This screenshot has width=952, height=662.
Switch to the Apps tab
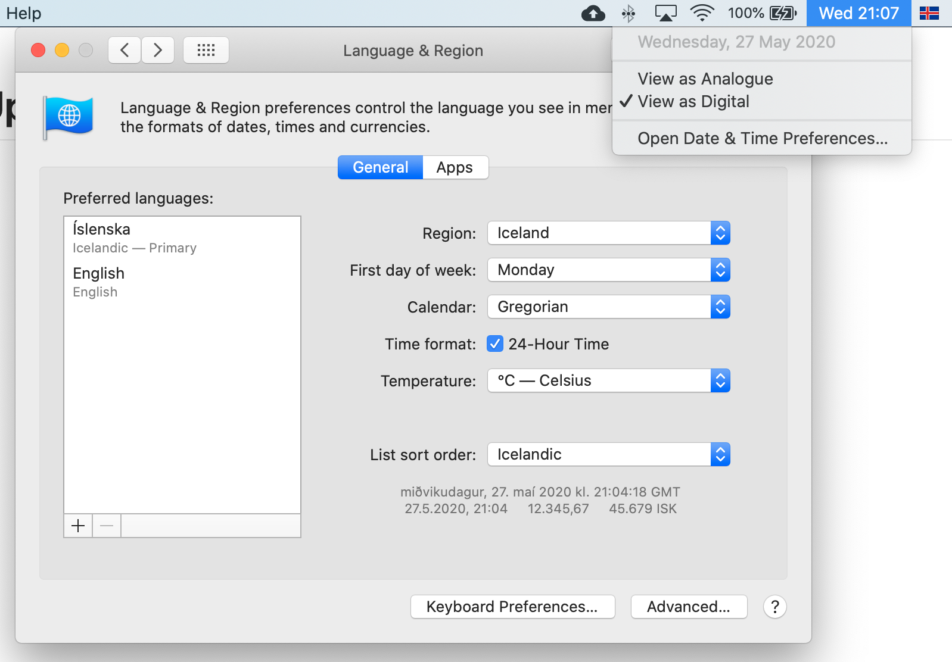click(x=455, y=167)
